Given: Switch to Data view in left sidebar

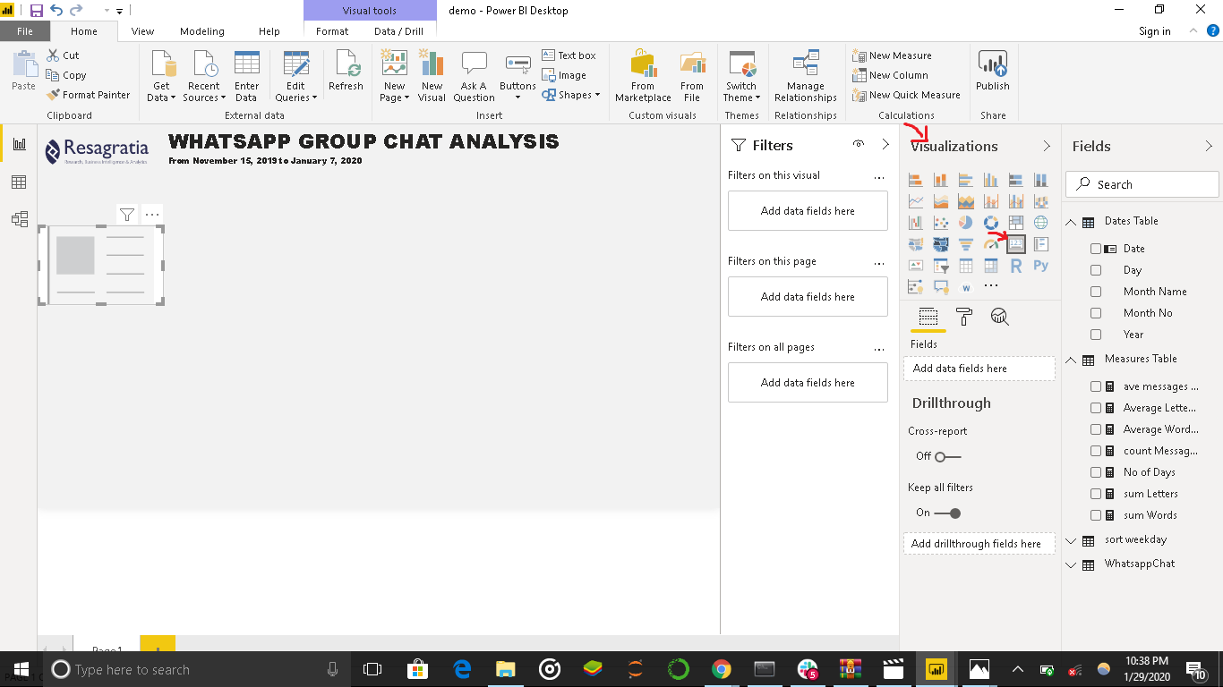Looking at the screenshot, I should point(19,182).
